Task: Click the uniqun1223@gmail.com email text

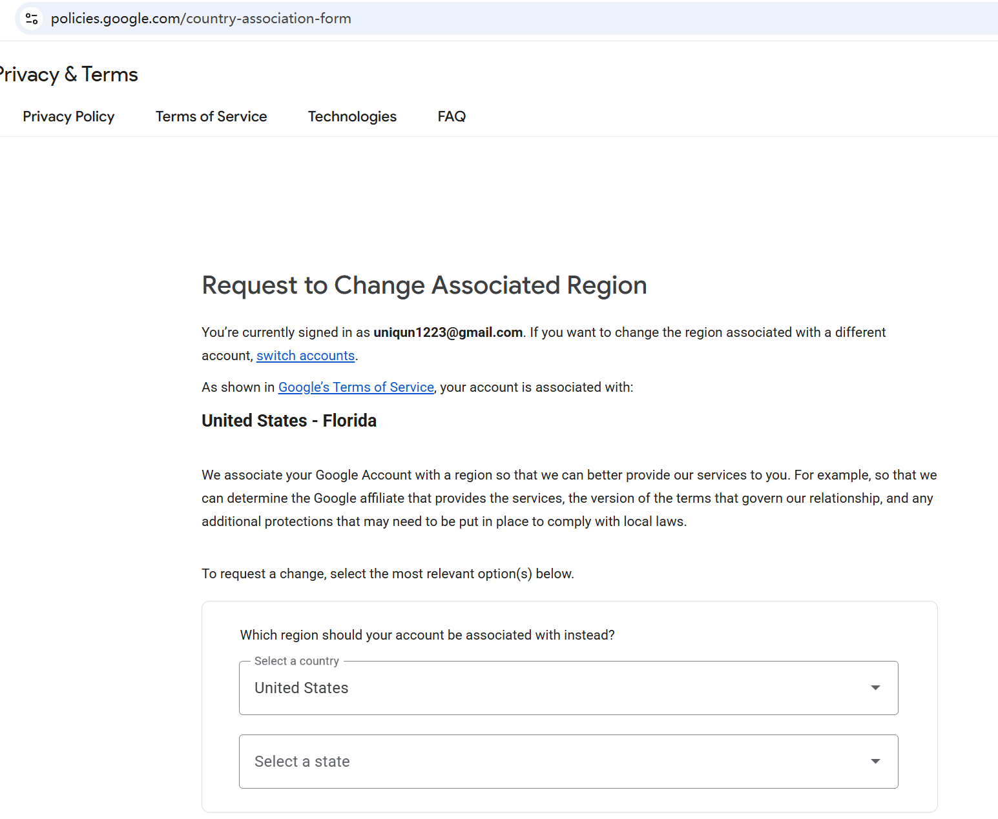Action: (448, 332)
